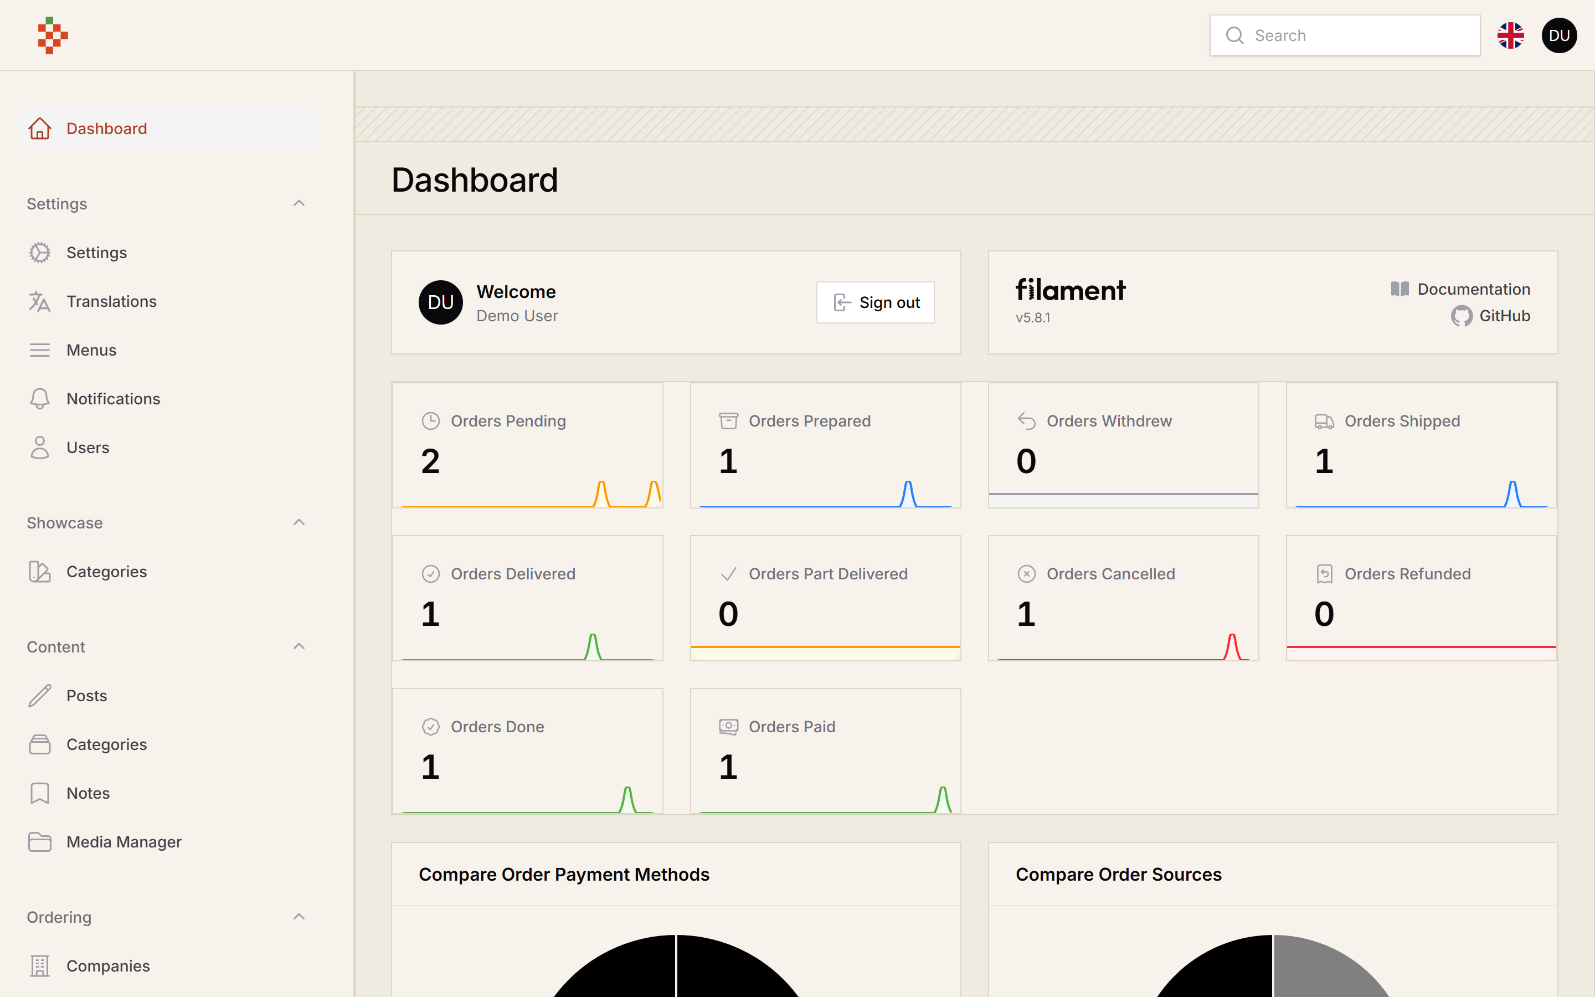Collapse the Ordering sidebar group
Viewport: 1595px width, 997px height.
point(299,917)
